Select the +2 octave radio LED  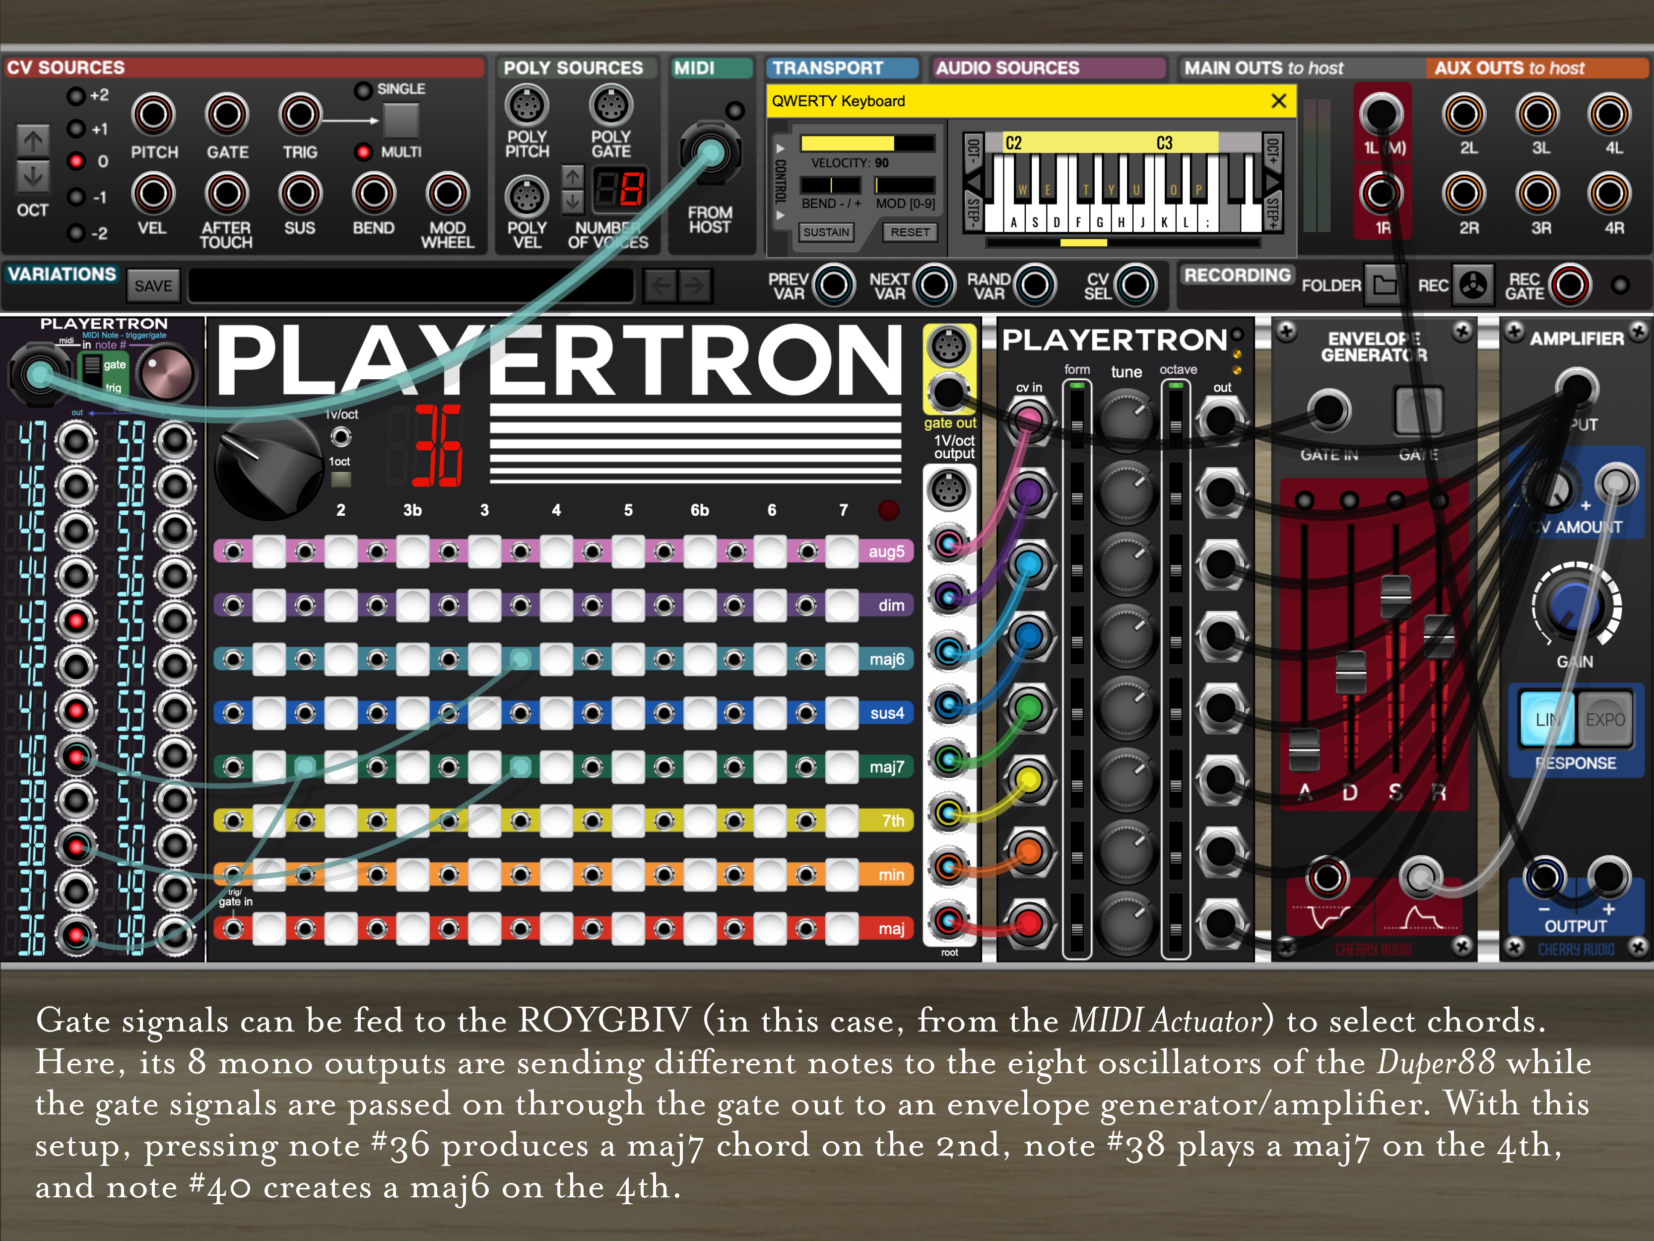pyautogui.click(x=76, y=96)
